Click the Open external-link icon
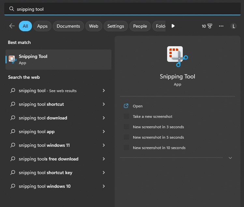The height and width of the screenshot is (207, 244). point(126,106)
